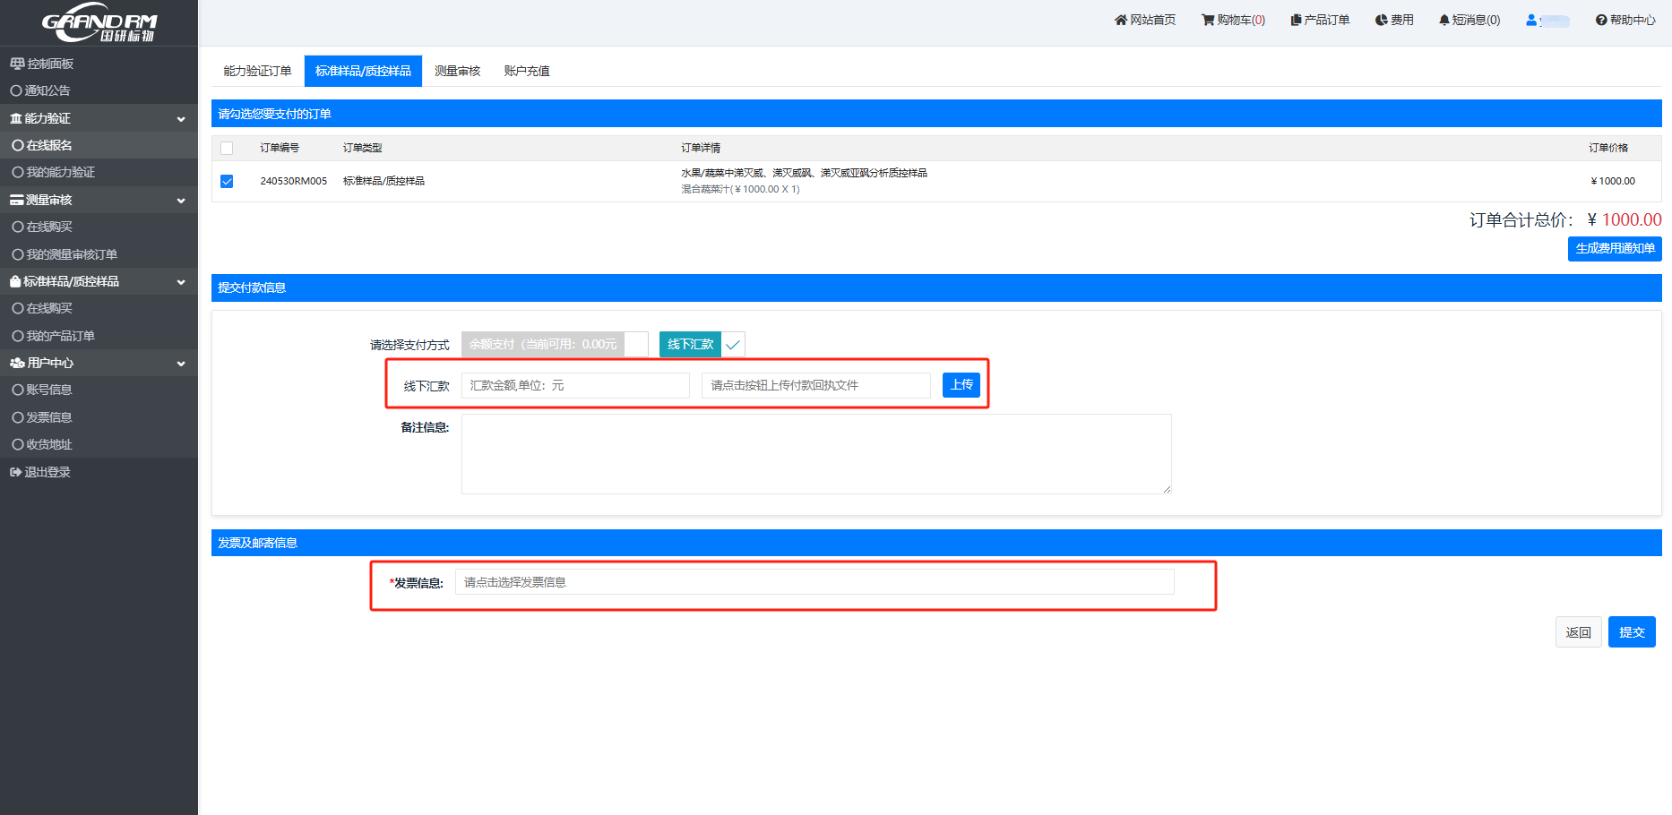The image size is (1672, 815).
Task: Collapse the 能力验证 sidebar section
Action: pos(180,118)
